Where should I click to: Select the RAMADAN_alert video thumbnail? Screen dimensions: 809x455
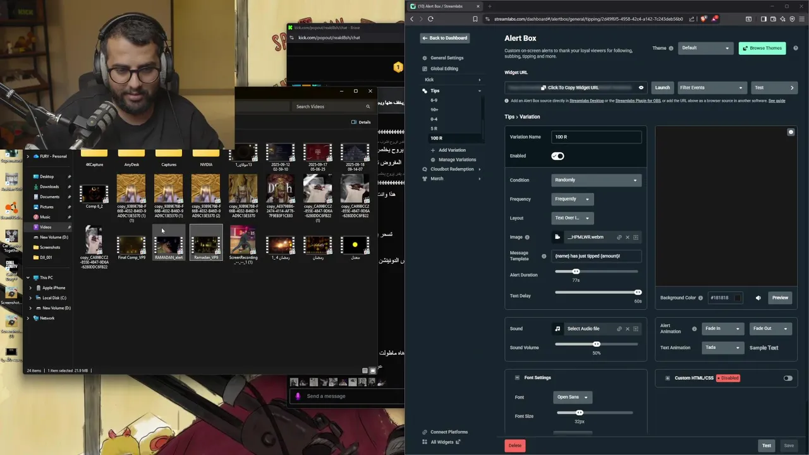click(169, 243)
